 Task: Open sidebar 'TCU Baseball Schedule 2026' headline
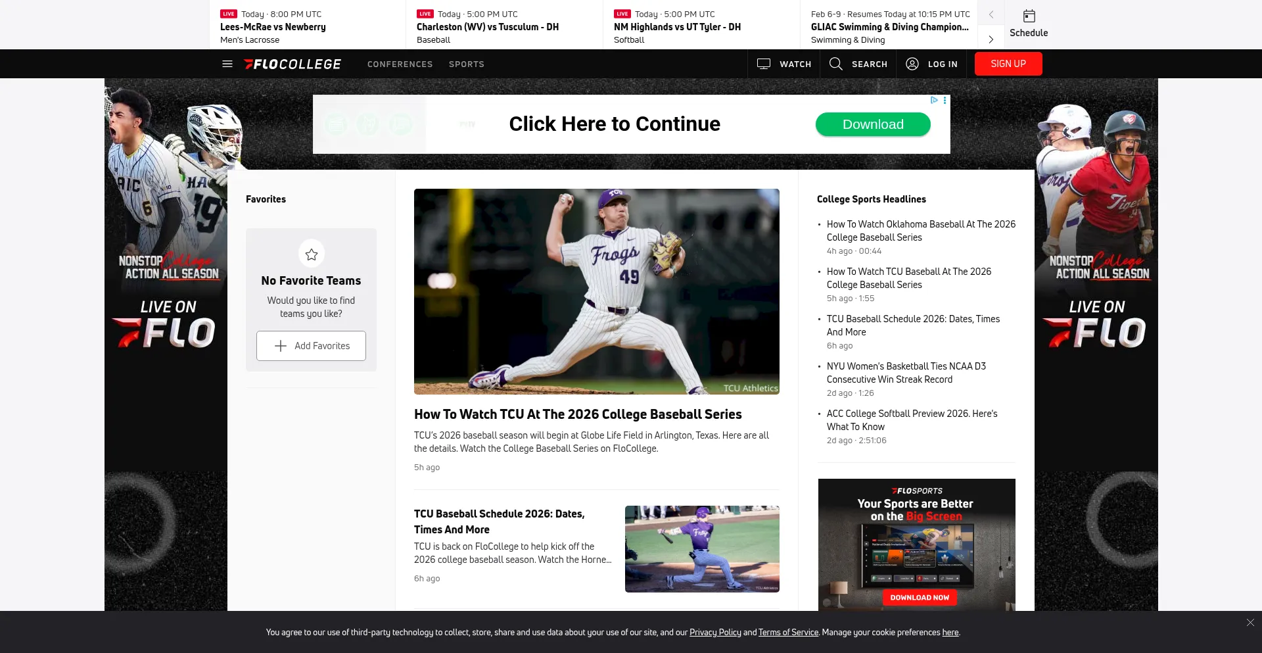click(x=913, y=326)
